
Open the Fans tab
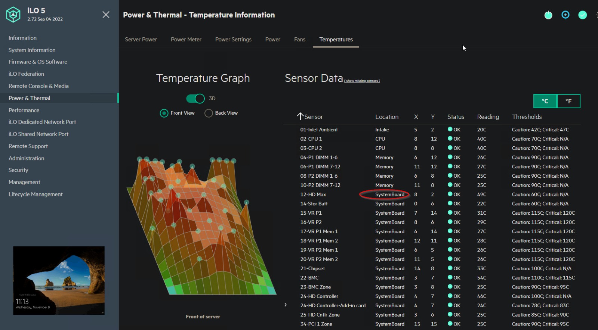click(x=299, y=40)
